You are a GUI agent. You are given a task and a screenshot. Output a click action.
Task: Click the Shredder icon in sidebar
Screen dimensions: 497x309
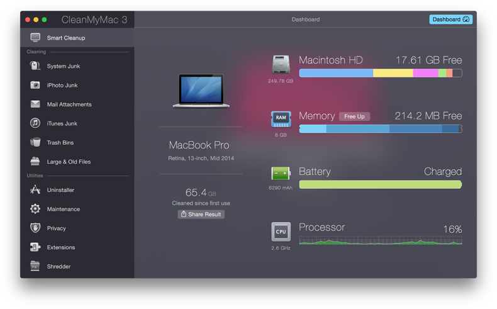point(35,266)
